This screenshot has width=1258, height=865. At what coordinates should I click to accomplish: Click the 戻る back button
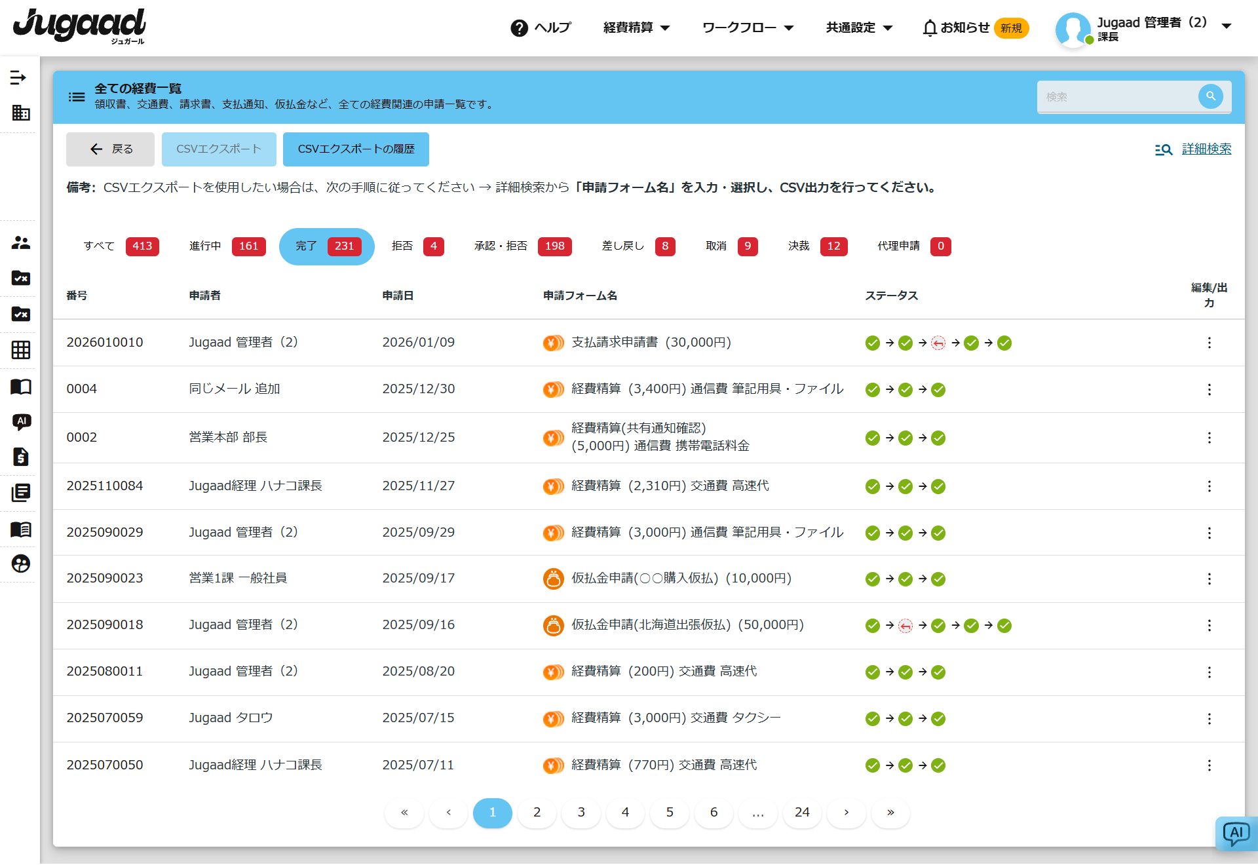[110, 149]
